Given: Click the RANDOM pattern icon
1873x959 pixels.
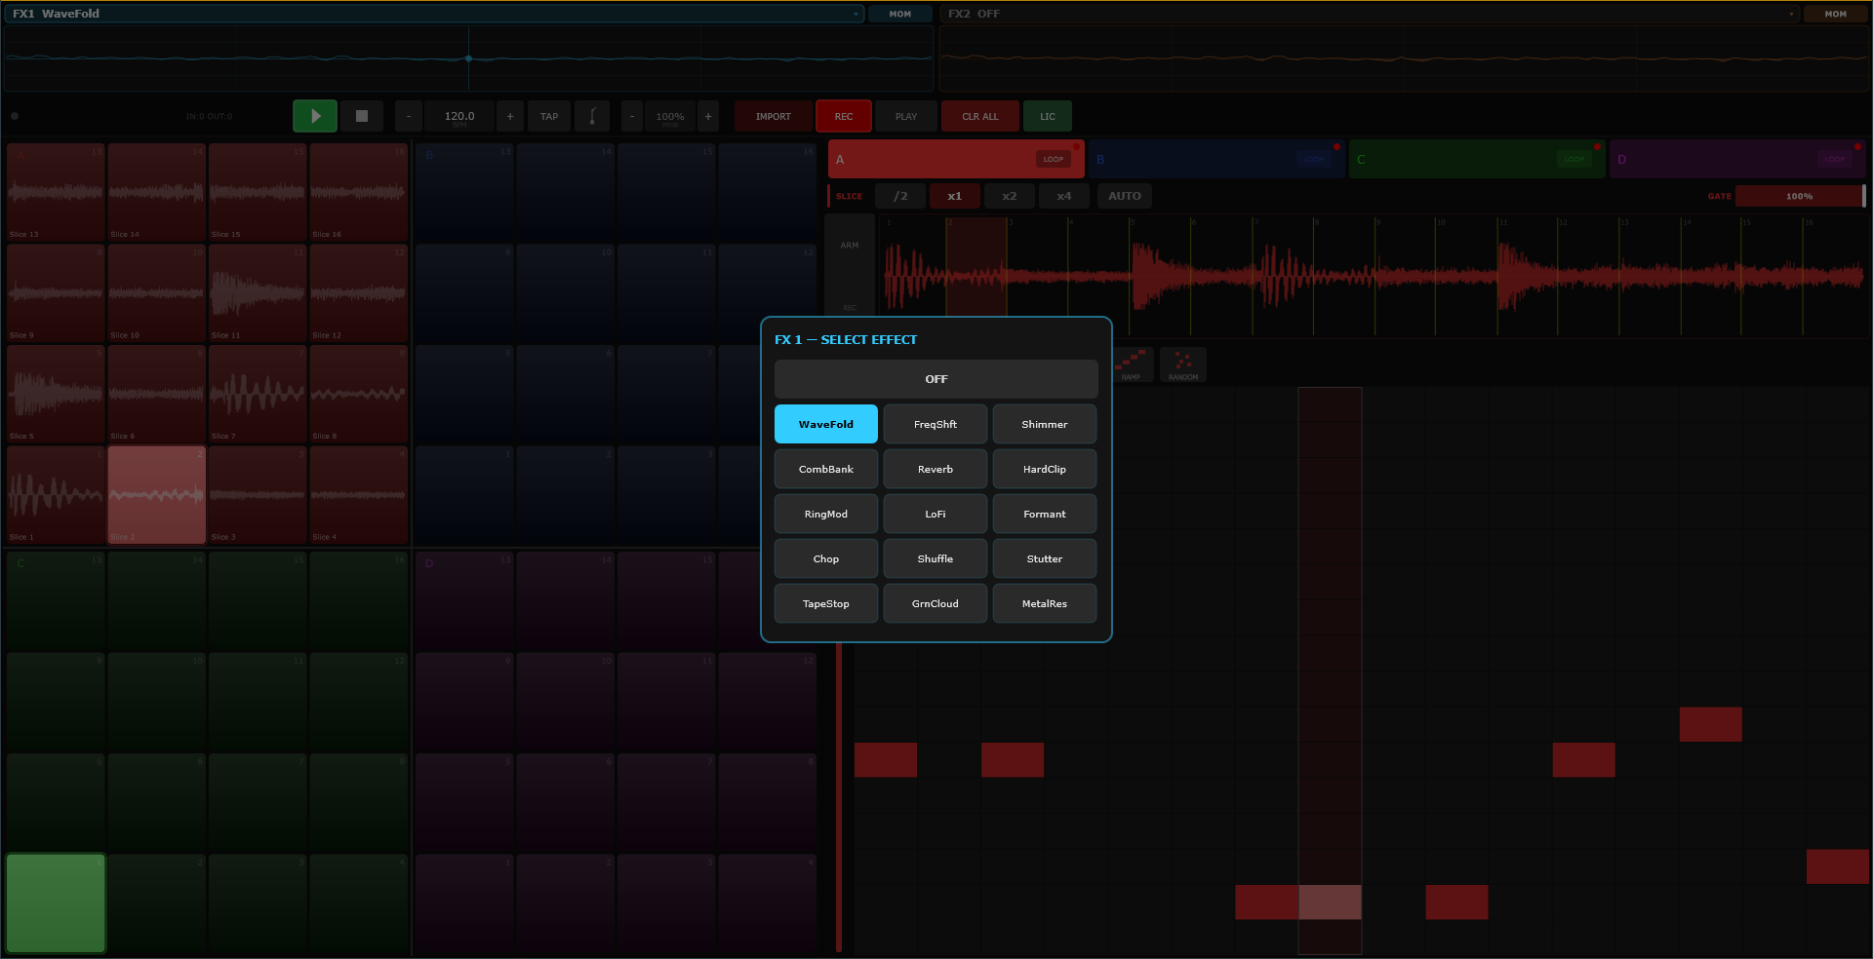Looking at the screenshot, I should tap(1183, 364).
